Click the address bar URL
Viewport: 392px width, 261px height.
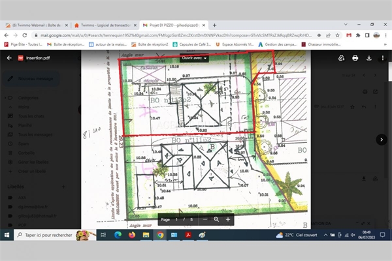[176, 35]
